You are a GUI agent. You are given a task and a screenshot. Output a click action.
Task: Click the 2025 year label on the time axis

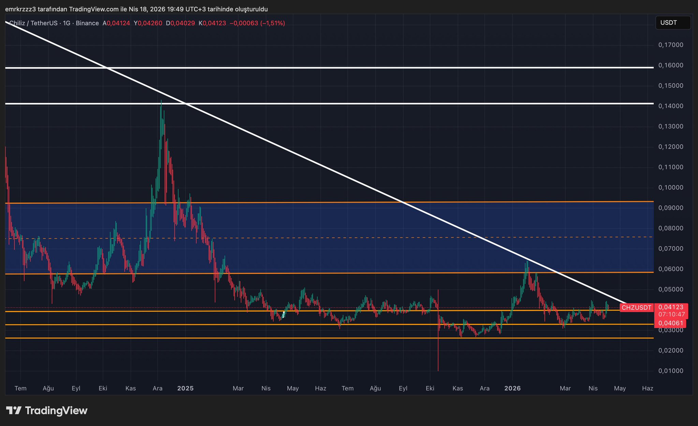[x=185, y=388]
